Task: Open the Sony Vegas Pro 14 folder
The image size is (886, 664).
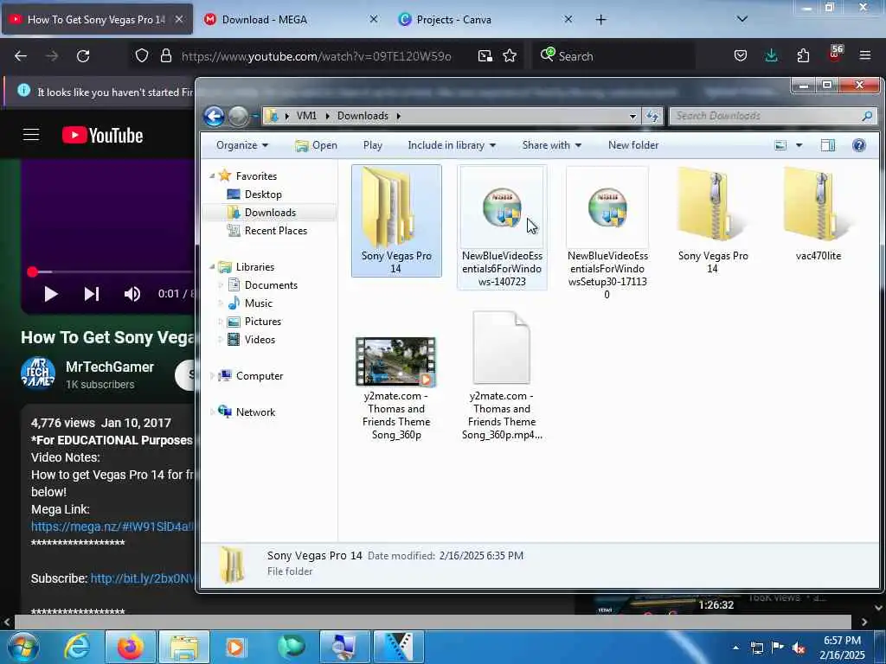Action: [396, 220]
